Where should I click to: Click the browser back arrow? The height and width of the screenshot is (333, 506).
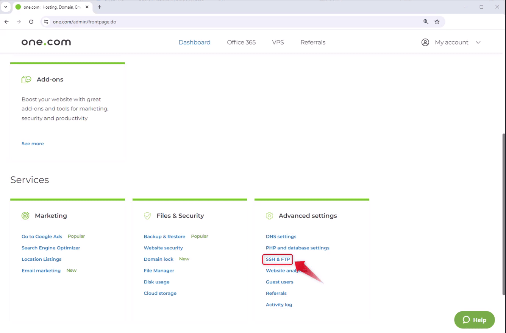pos(6,22)
